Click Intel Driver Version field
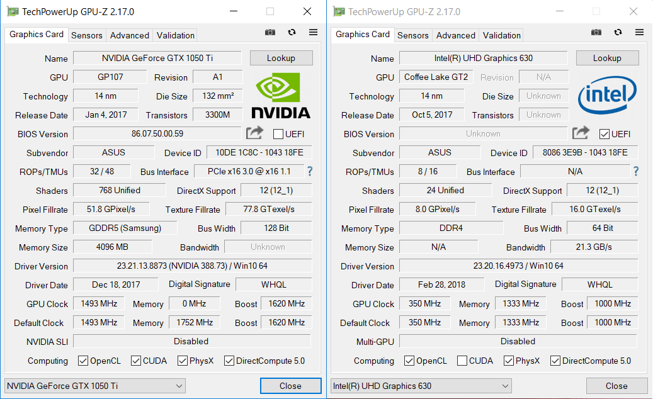This screenshot has width=653, height=399. tap(518, 266)
